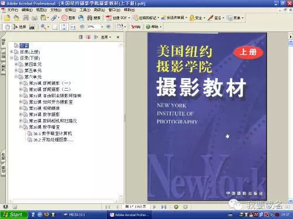
Task: Expand the 第30课 bookmark node
Action: coord(20,89)
